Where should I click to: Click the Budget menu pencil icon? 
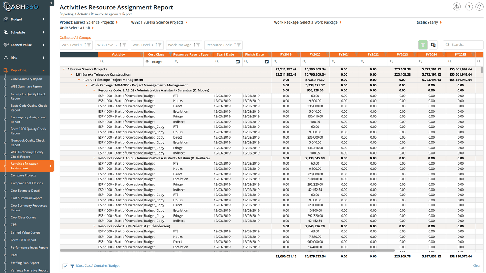pyautogui.click(x=6, y=19)
